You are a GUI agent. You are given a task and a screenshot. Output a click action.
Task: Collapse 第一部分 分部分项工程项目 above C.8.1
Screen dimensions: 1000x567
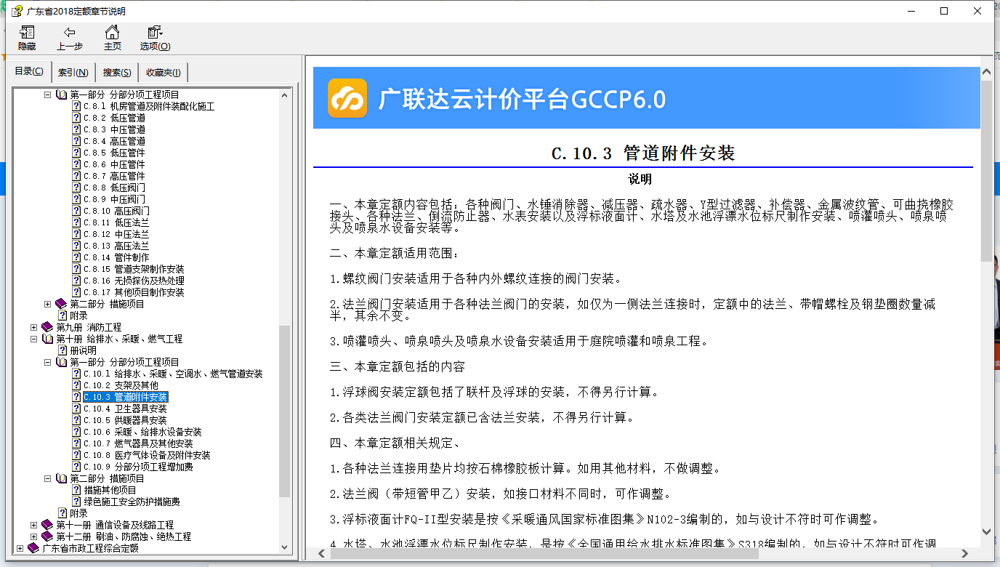(x=48, y=94)
